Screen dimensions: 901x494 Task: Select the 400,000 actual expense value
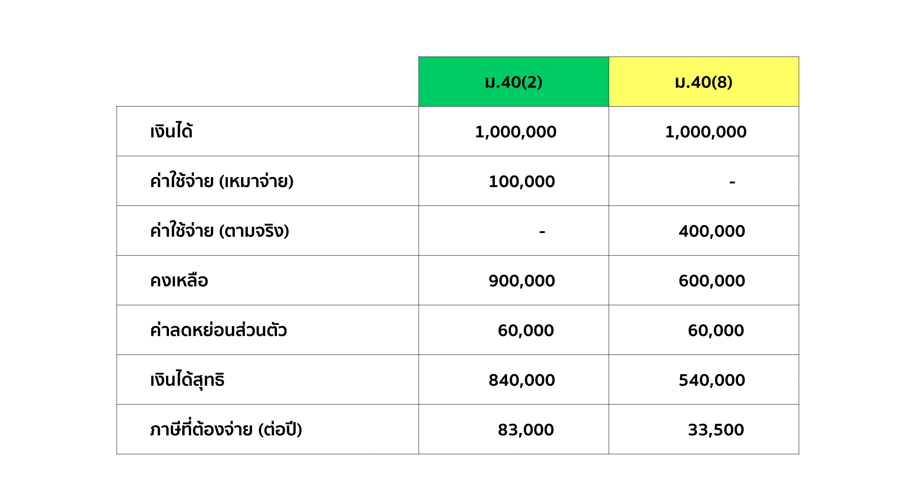pos(712,231)
